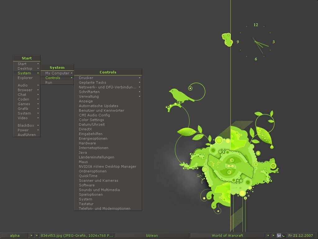The image size is (318, 239).
Task: Expand the Verwaltung submenu arrow
Action: [140, 96]
